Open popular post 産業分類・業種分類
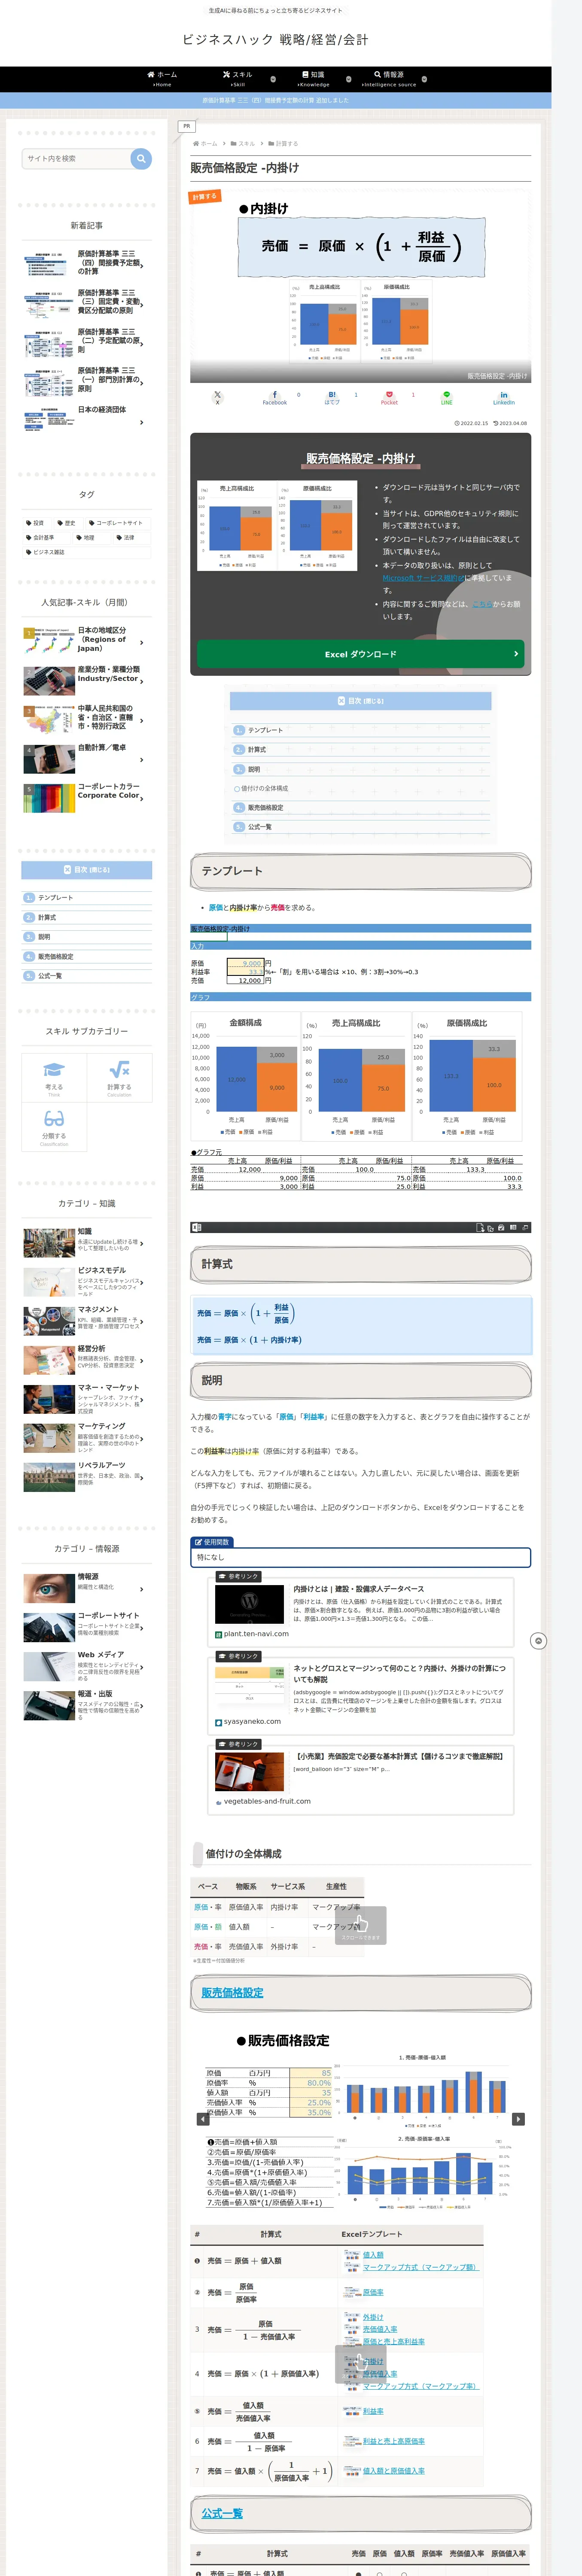The image size is (582, 2576). 87,680
